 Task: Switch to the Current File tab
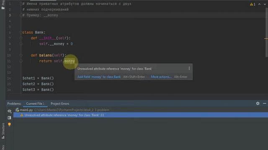35,104
